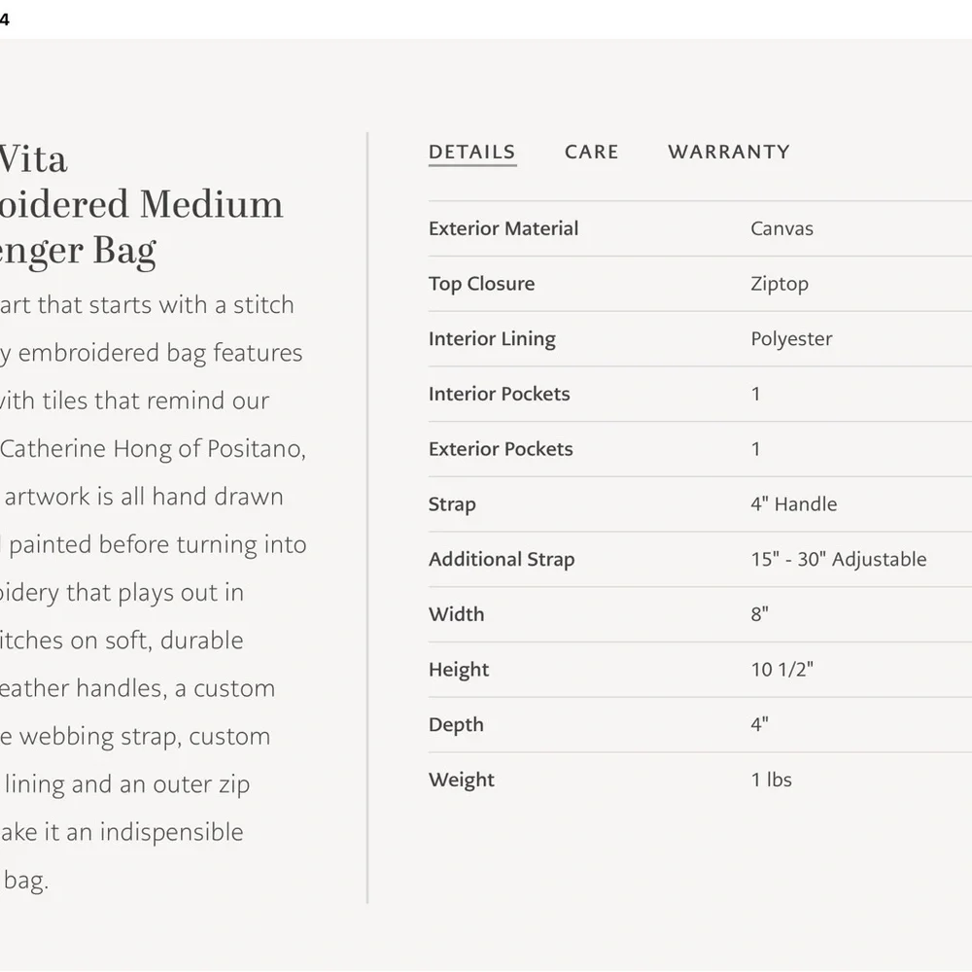The width and height of the screenshot is (972, 972).
Task: Switch to the CARE tab
Action: click(591, 152)
